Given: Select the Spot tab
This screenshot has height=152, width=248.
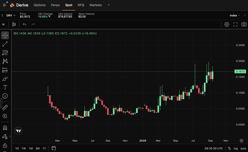Looking at the screenshot, I should (69, 5).
